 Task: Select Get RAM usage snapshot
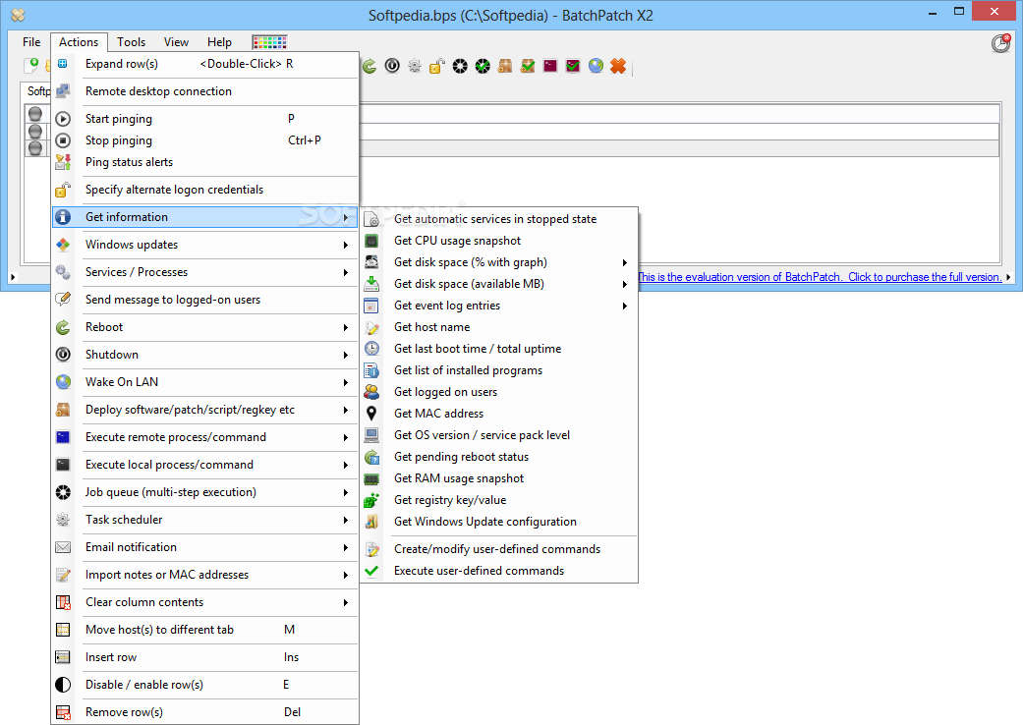499,478
